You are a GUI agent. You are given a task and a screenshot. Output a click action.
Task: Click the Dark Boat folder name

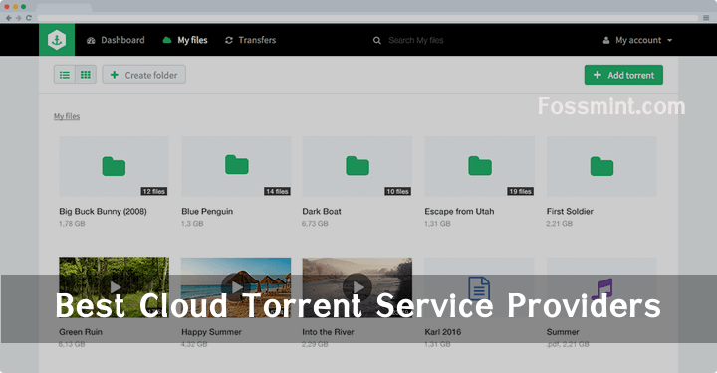point(322,212)
